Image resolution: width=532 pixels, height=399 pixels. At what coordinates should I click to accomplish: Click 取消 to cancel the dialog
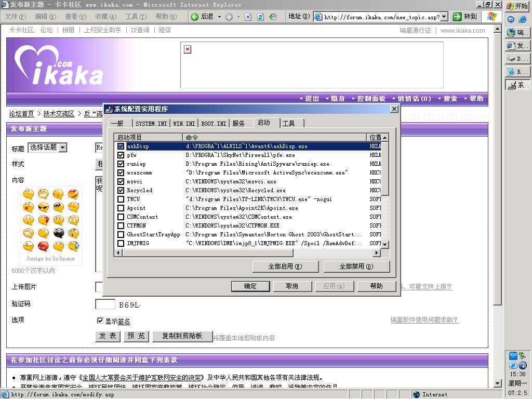[292, 286]
